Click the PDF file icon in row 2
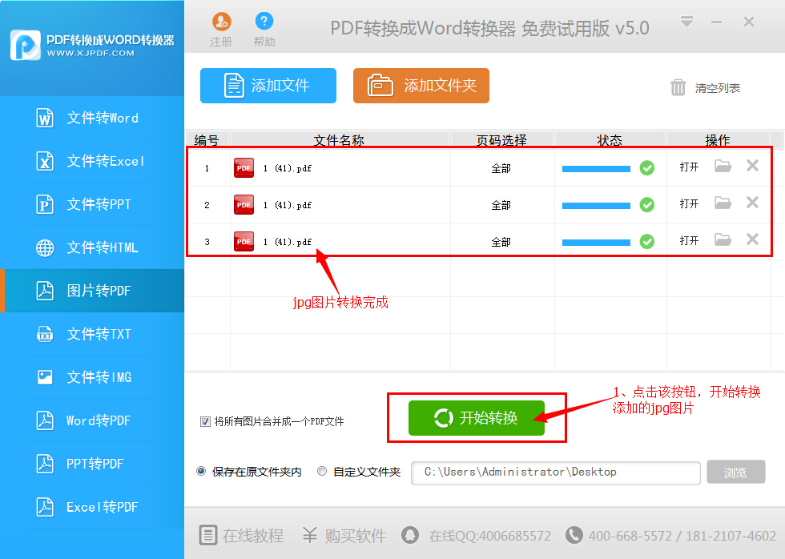785x559 pixels. [x=244, y=205]
